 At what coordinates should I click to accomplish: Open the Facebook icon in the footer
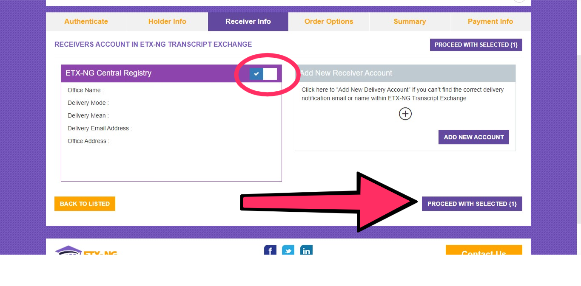pos(270,250)
